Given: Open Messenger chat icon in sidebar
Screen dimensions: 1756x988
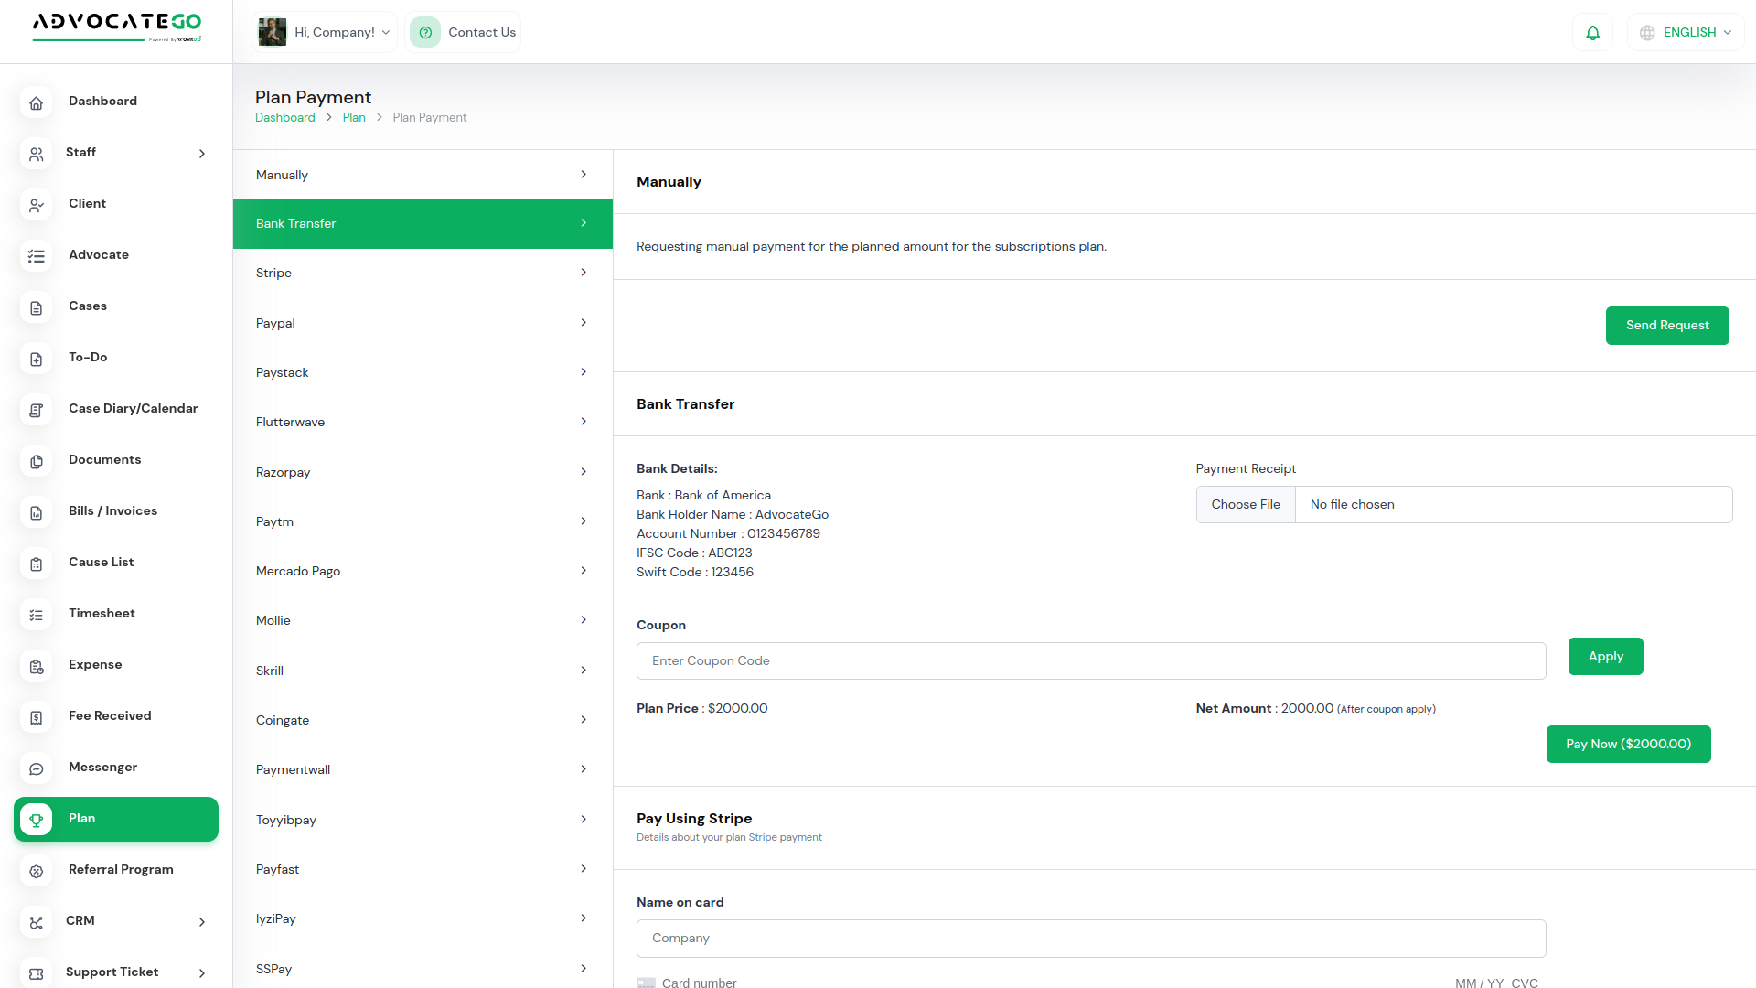Looking at the screenshot, I should pyautogui.click(x=37, y=768).
